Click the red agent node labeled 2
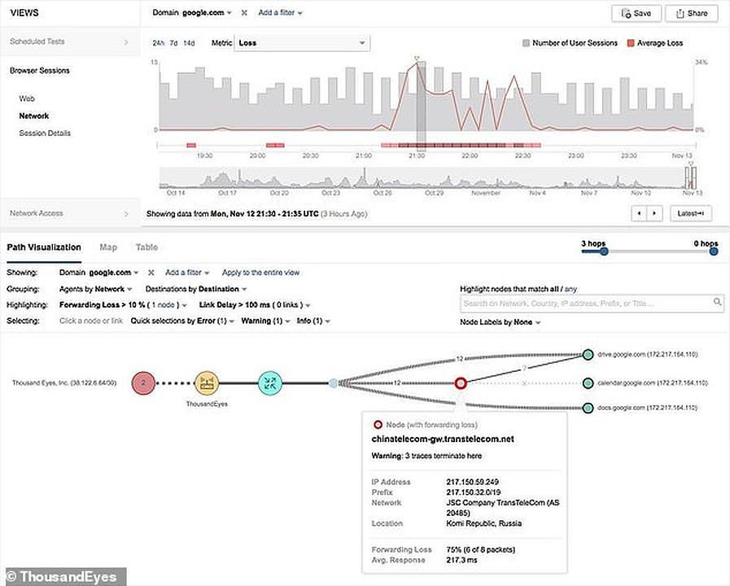The height and width of the screenshot is (586, 730). (x=144, y=382)
